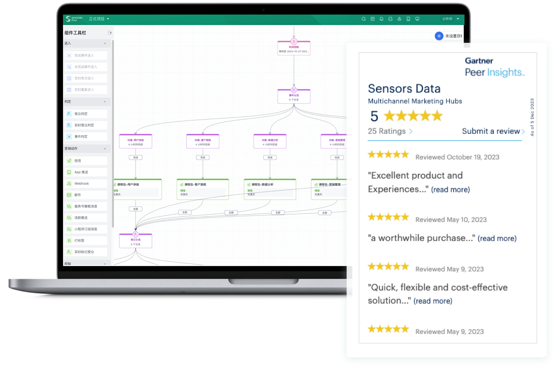Click Reviewed May 10, 2023 date
The width and height of the screenshot is (555, 367).
click(451, 220)
